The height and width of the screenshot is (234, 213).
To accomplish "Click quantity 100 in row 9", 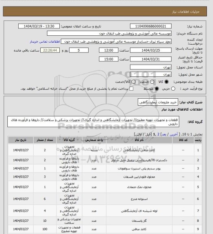I will coord(45,229).
